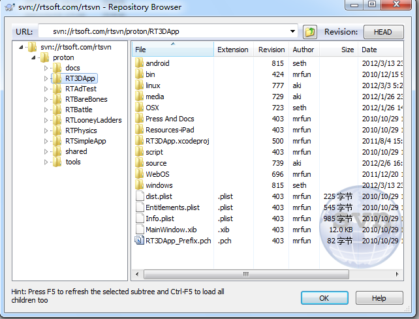Click the dist.plist file icon
The image size is (419, 319).
pyautogui.click(x=140, y=196)
